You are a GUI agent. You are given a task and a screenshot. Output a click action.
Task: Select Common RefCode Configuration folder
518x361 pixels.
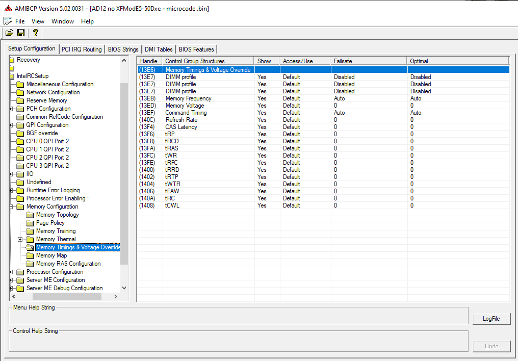(65, 117)
